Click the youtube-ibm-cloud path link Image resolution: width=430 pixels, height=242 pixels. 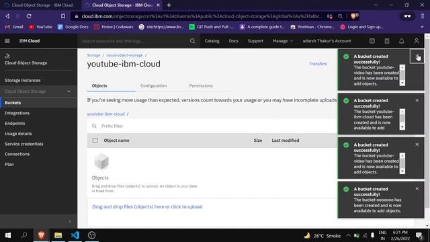[x=106, y=114]
